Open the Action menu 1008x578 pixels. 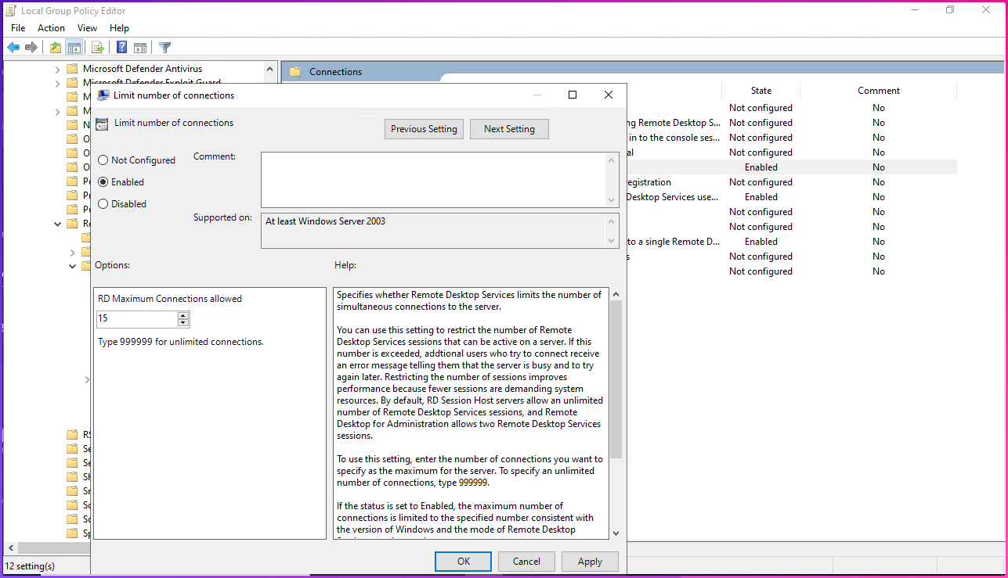(51, 28)
